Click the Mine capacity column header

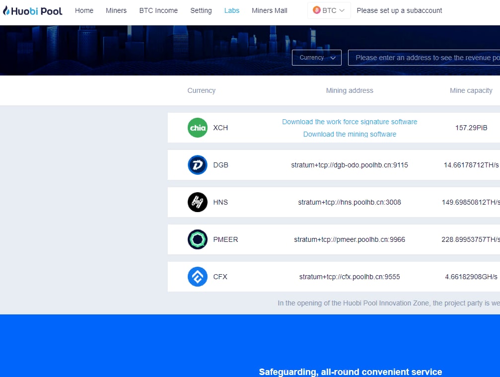click(x=471, y=90)
